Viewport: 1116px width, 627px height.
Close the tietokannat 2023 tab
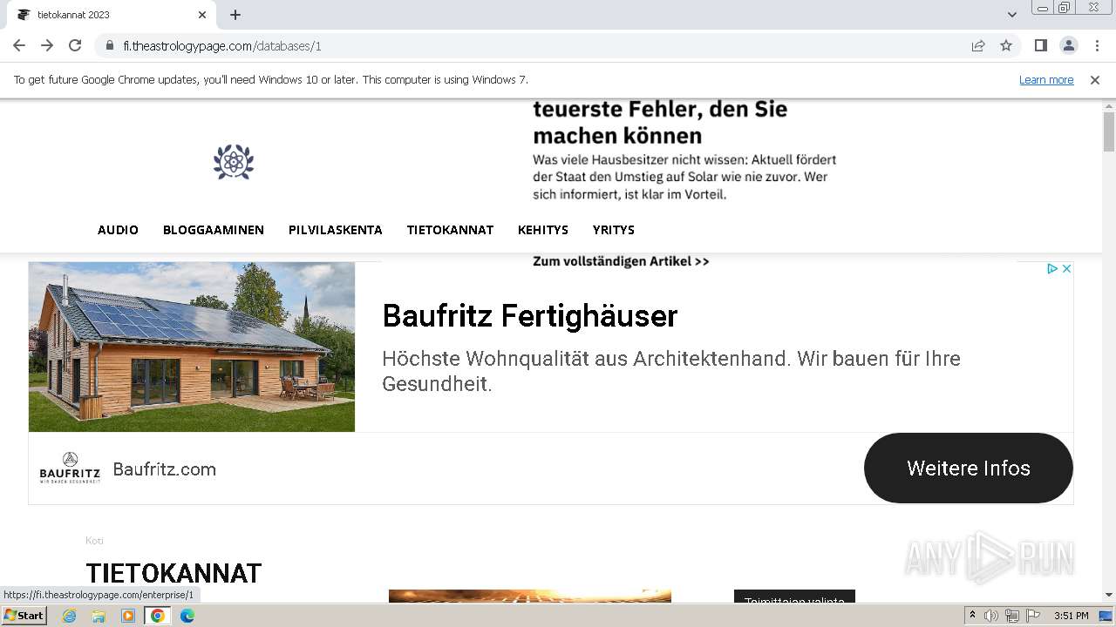click(x=202, y=15)
